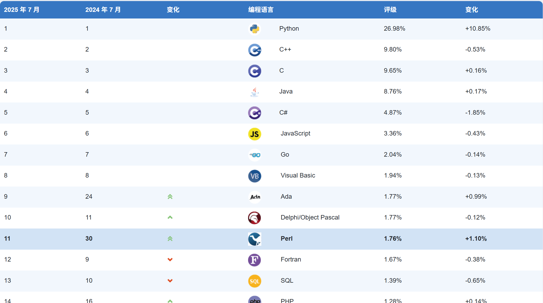Click Fortran's red down arrow
The image size is (543, 303).
click(170, 259)
